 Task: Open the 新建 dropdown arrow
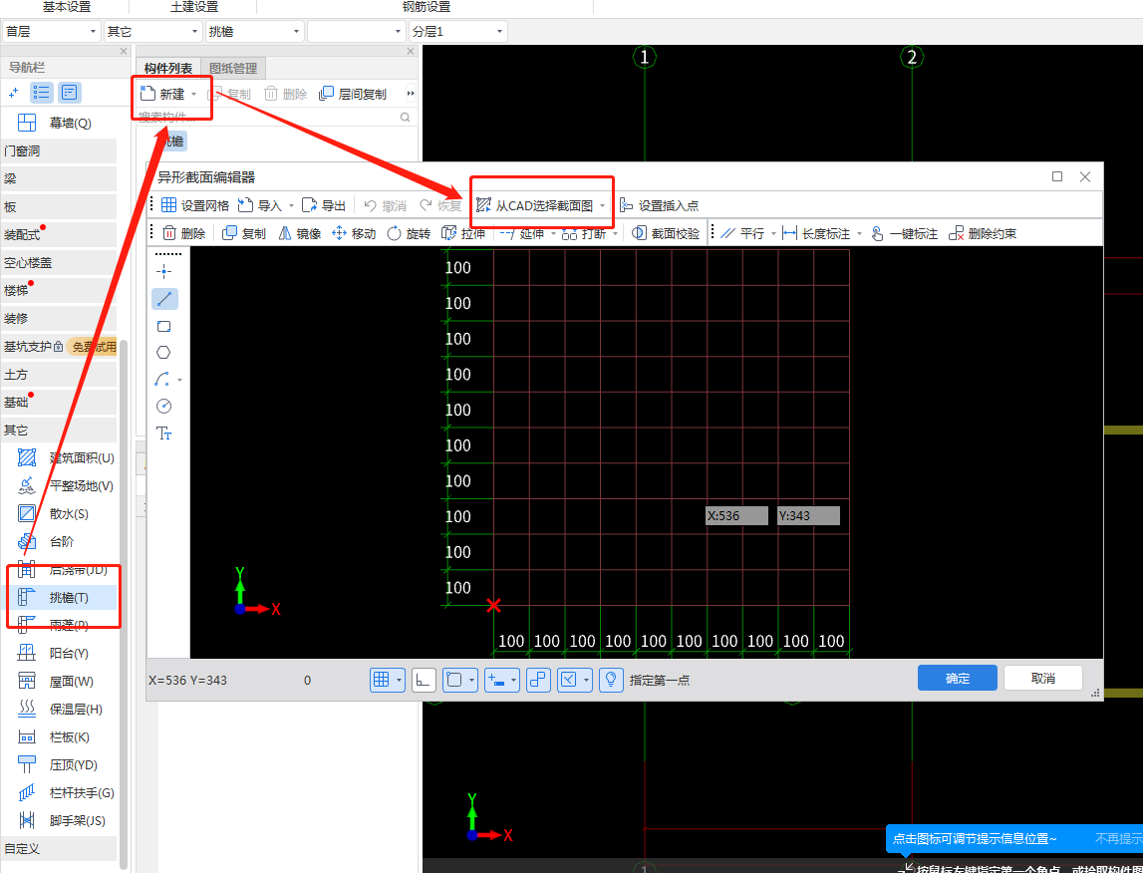[194, 95]
